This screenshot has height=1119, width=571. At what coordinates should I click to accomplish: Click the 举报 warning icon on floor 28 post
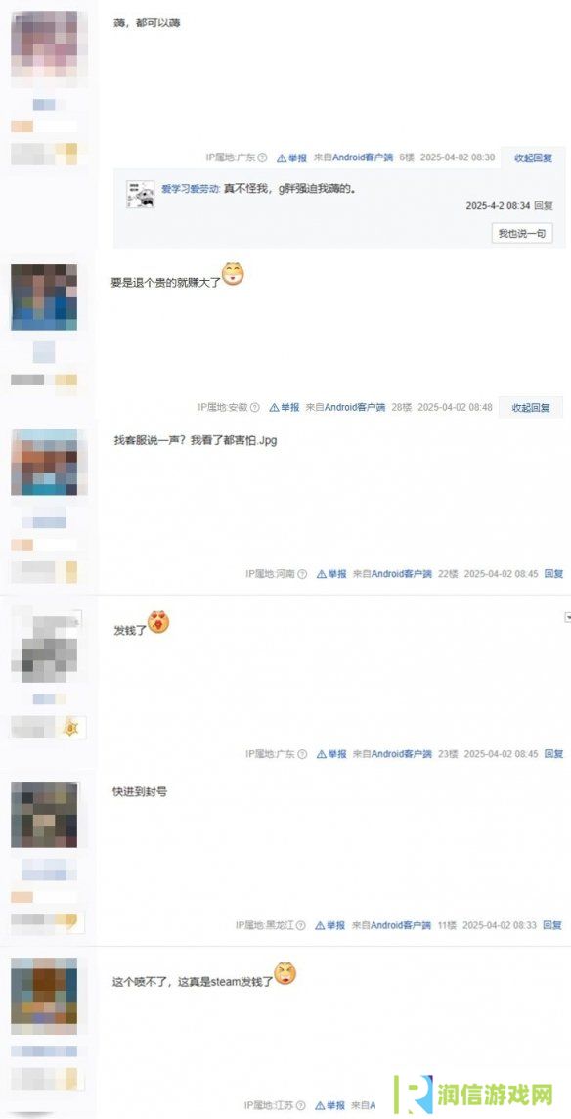(274, 407)
